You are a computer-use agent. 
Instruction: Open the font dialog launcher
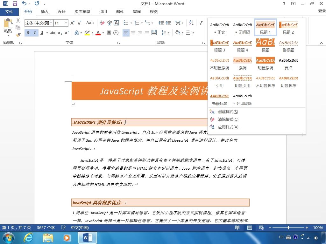coord(118,43)
